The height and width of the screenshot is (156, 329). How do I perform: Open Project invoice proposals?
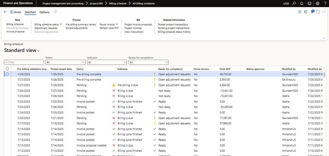(138, 25)
